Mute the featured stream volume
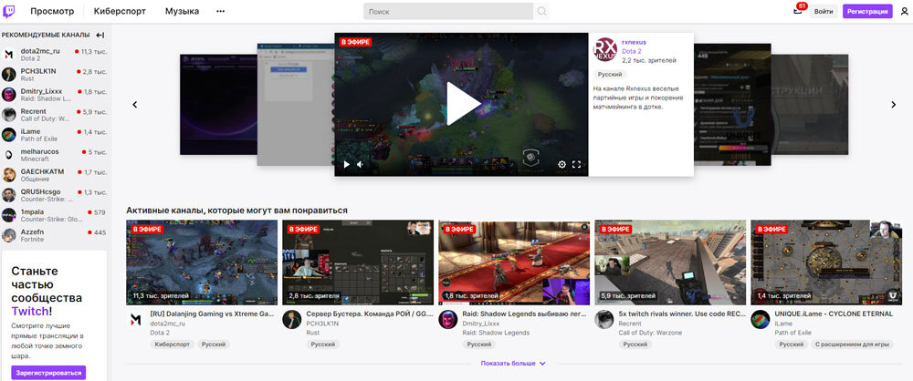Screen dimensions: 913x381 point(361,165)
